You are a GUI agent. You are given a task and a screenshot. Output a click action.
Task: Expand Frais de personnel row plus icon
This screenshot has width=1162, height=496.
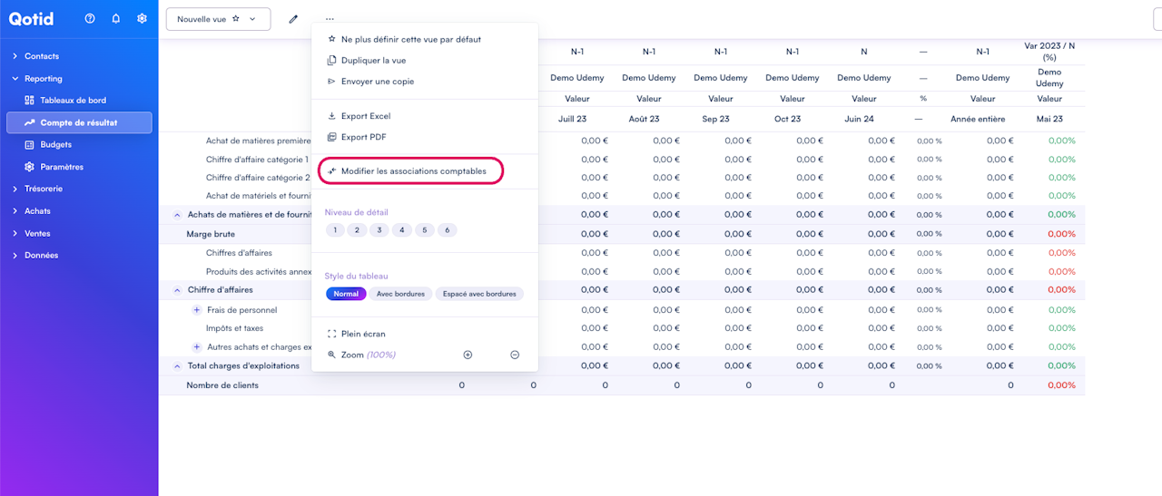196,310
